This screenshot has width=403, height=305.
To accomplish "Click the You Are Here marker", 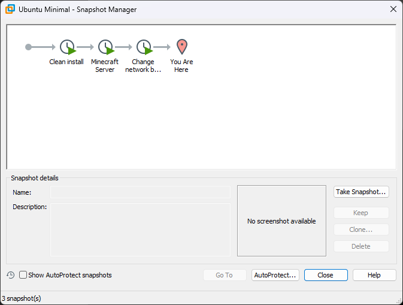I will tap(181, 47).
